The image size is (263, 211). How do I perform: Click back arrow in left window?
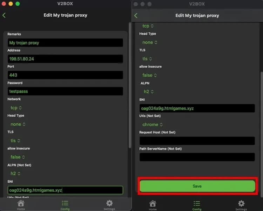click(x=4, y=15)
